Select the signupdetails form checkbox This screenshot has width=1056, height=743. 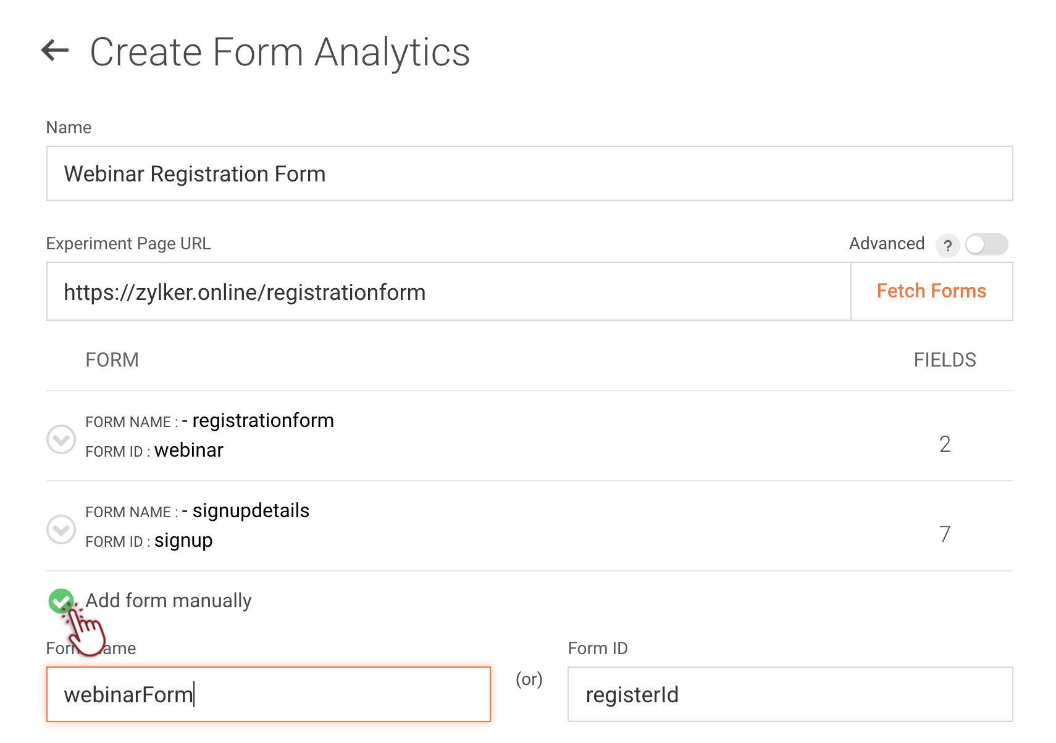coord(61,529)
